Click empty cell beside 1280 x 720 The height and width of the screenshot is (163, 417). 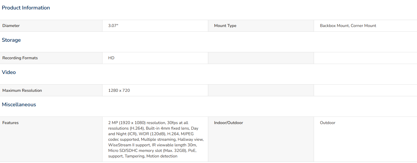[261, 90]
